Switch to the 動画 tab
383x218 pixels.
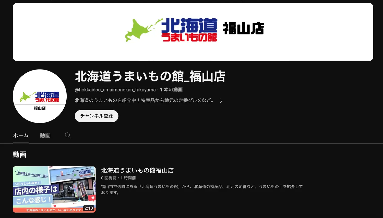click(45, 135)
